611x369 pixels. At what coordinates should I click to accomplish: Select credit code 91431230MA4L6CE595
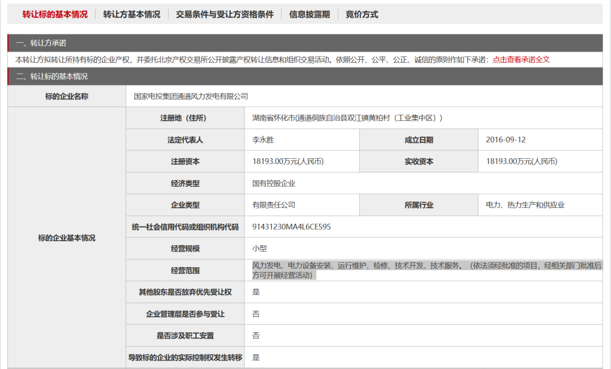point(291,227)
